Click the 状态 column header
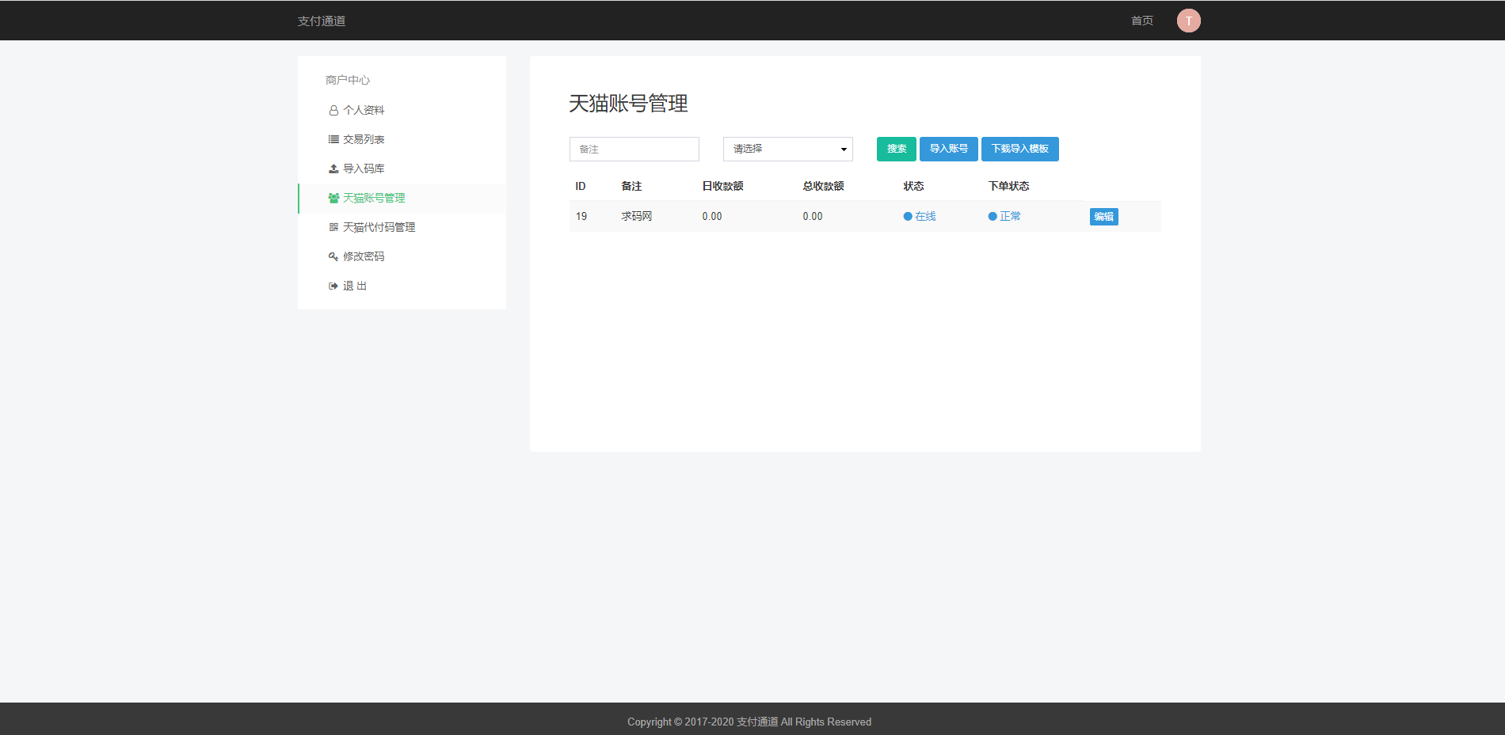 point(914,187)
